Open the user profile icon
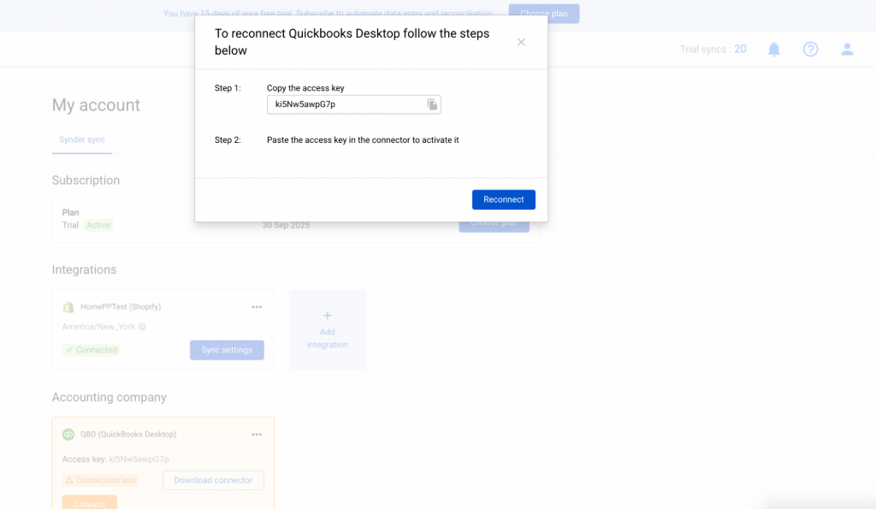 coord(847,50)
